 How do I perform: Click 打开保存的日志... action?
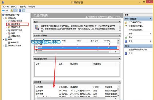click(136, 22)
